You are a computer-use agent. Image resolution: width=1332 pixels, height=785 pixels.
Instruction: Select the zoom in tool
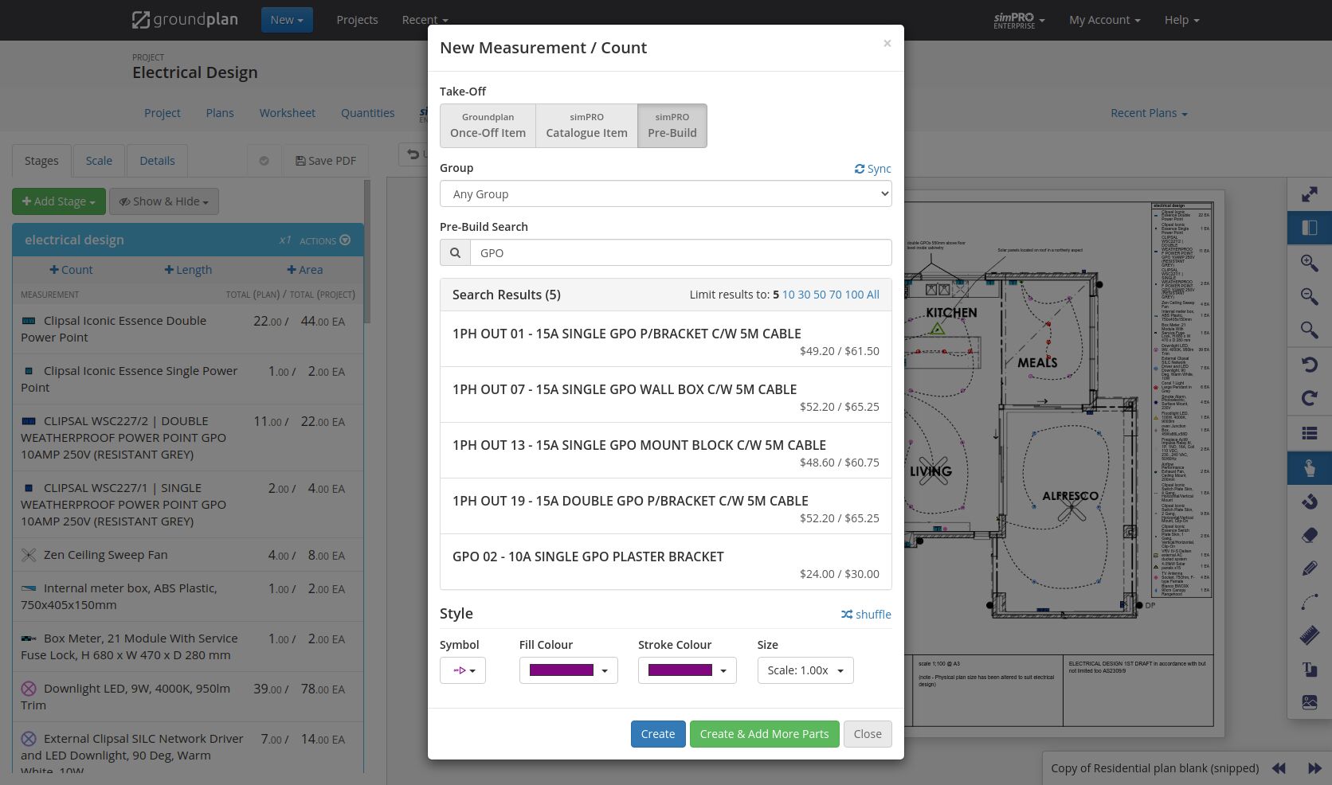pyautogui.click(x=1309, y=264)
